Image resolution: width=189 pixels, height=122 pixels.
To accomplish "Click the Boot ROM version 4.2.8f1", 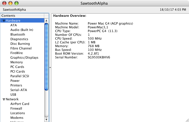I will (93, 53).
